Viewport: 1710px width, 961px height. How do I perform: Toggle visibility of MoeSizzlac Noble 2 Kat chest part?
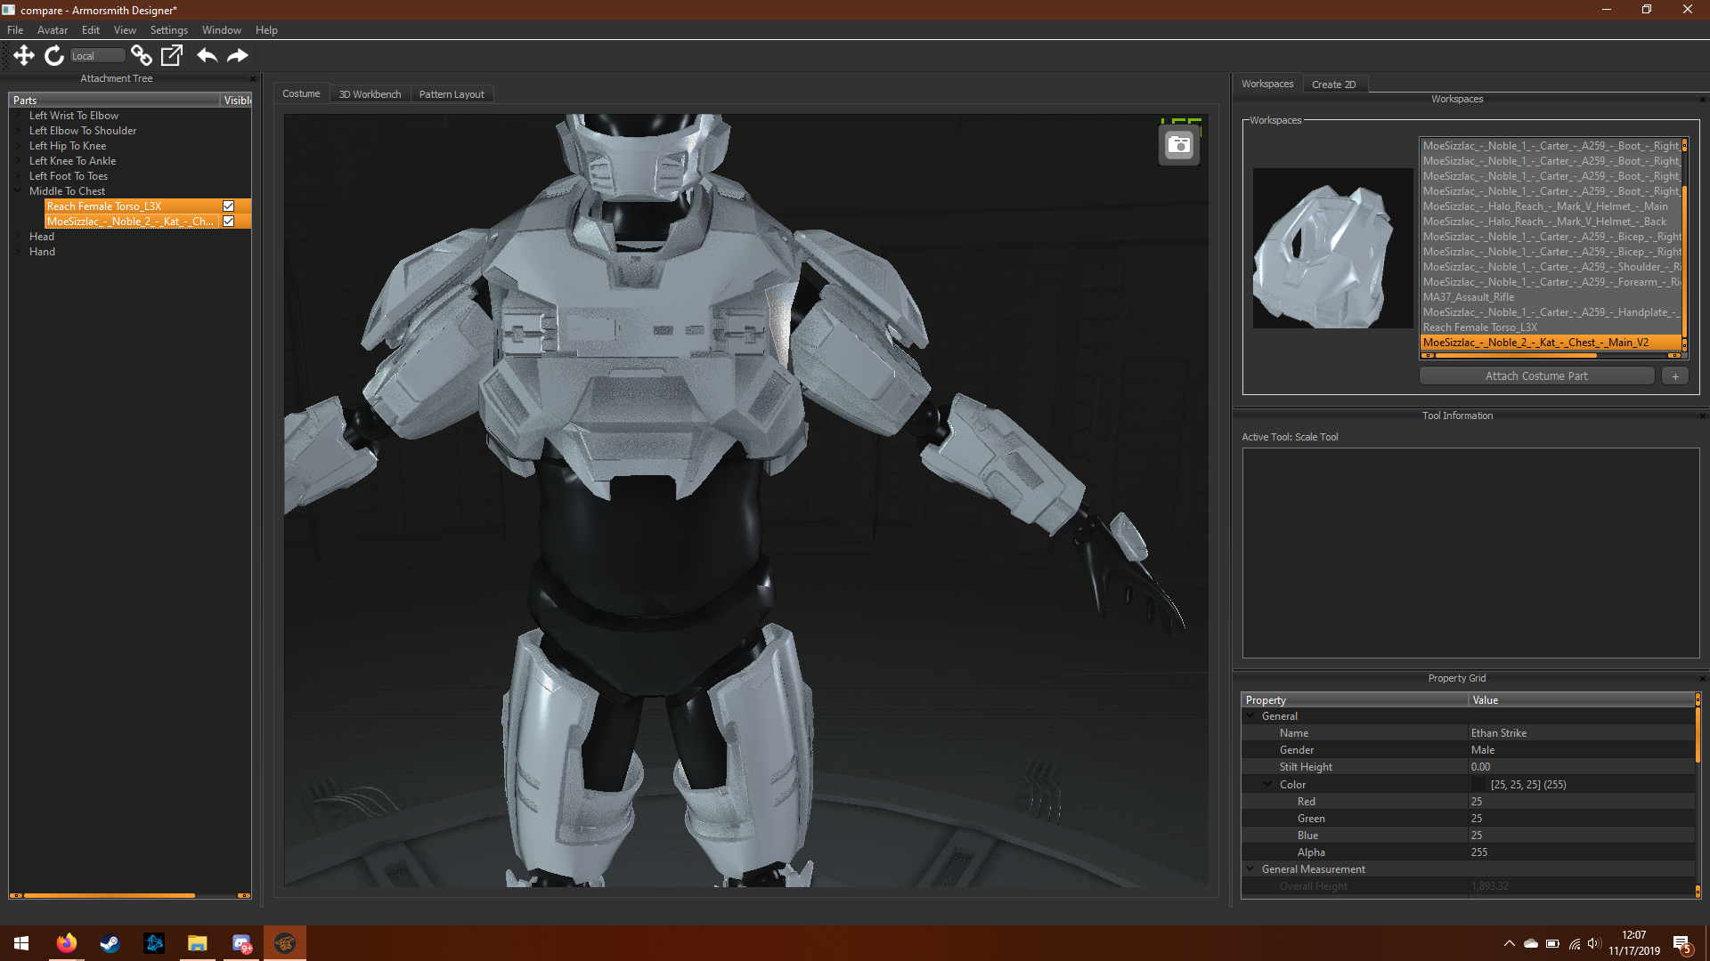229,222
